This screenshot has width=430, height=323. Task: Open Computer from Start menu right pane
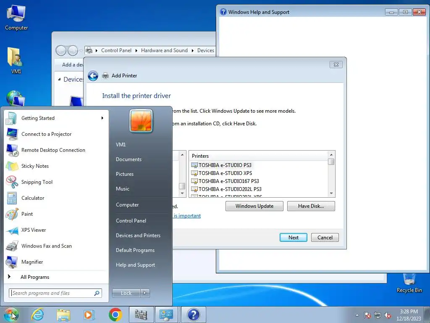pos(127,205)
